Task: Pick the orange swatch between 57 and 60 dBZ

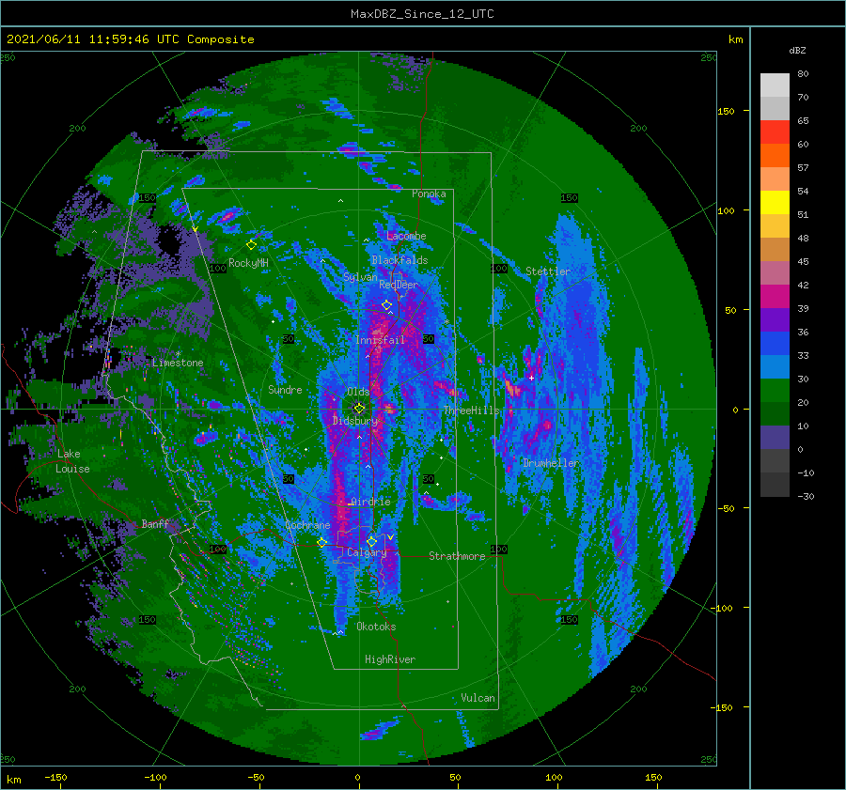Action: (775, 156)
